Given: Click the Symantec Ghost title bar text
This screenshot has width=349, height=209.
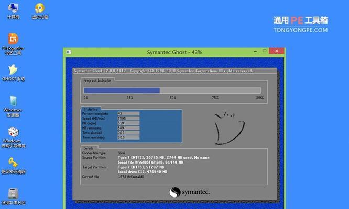Looking at the screenshot, I should point(174,52).
